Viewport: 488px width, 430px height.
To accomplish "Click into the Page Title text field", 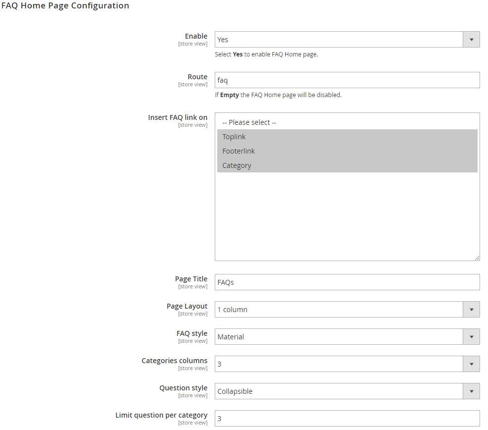I will pos(347,282).
